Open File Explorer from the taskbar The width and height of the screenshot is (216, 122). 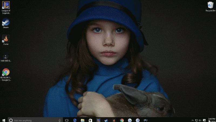tap(83, 120)
